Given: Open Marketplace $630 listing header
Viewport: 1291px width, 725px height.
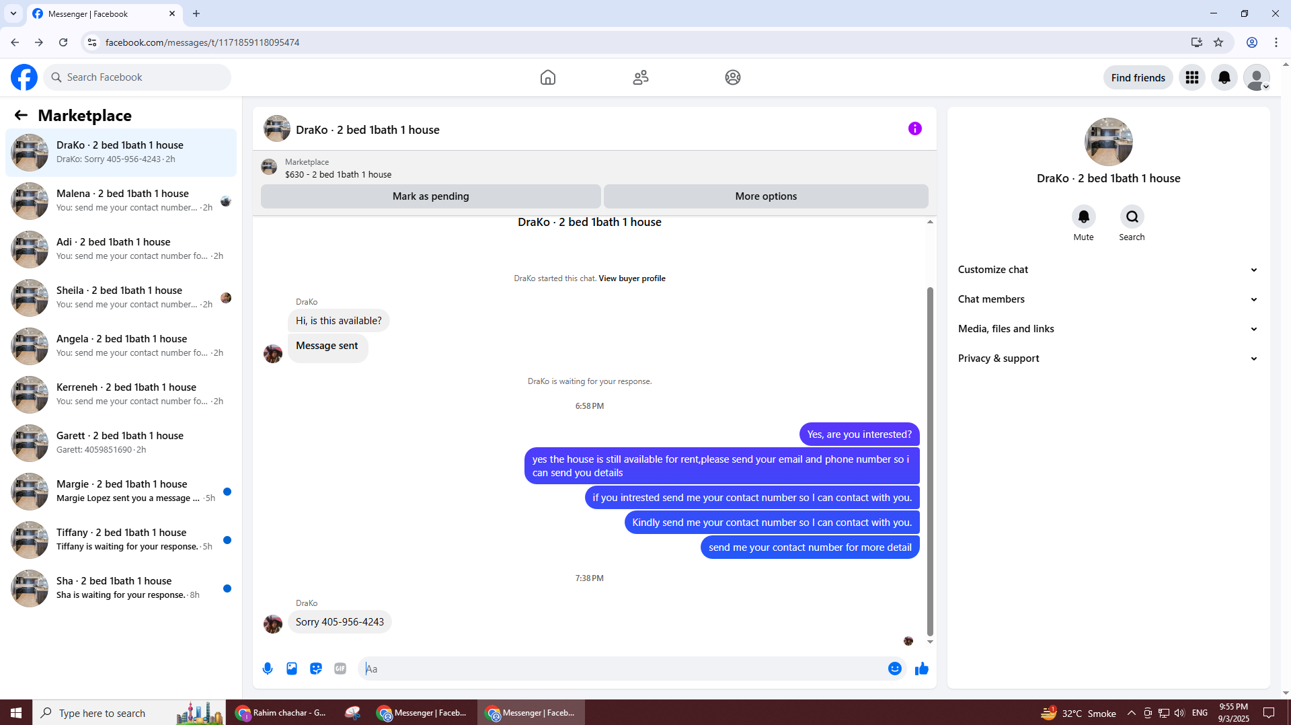Looking at the screenshot, I should coord(594,167).
